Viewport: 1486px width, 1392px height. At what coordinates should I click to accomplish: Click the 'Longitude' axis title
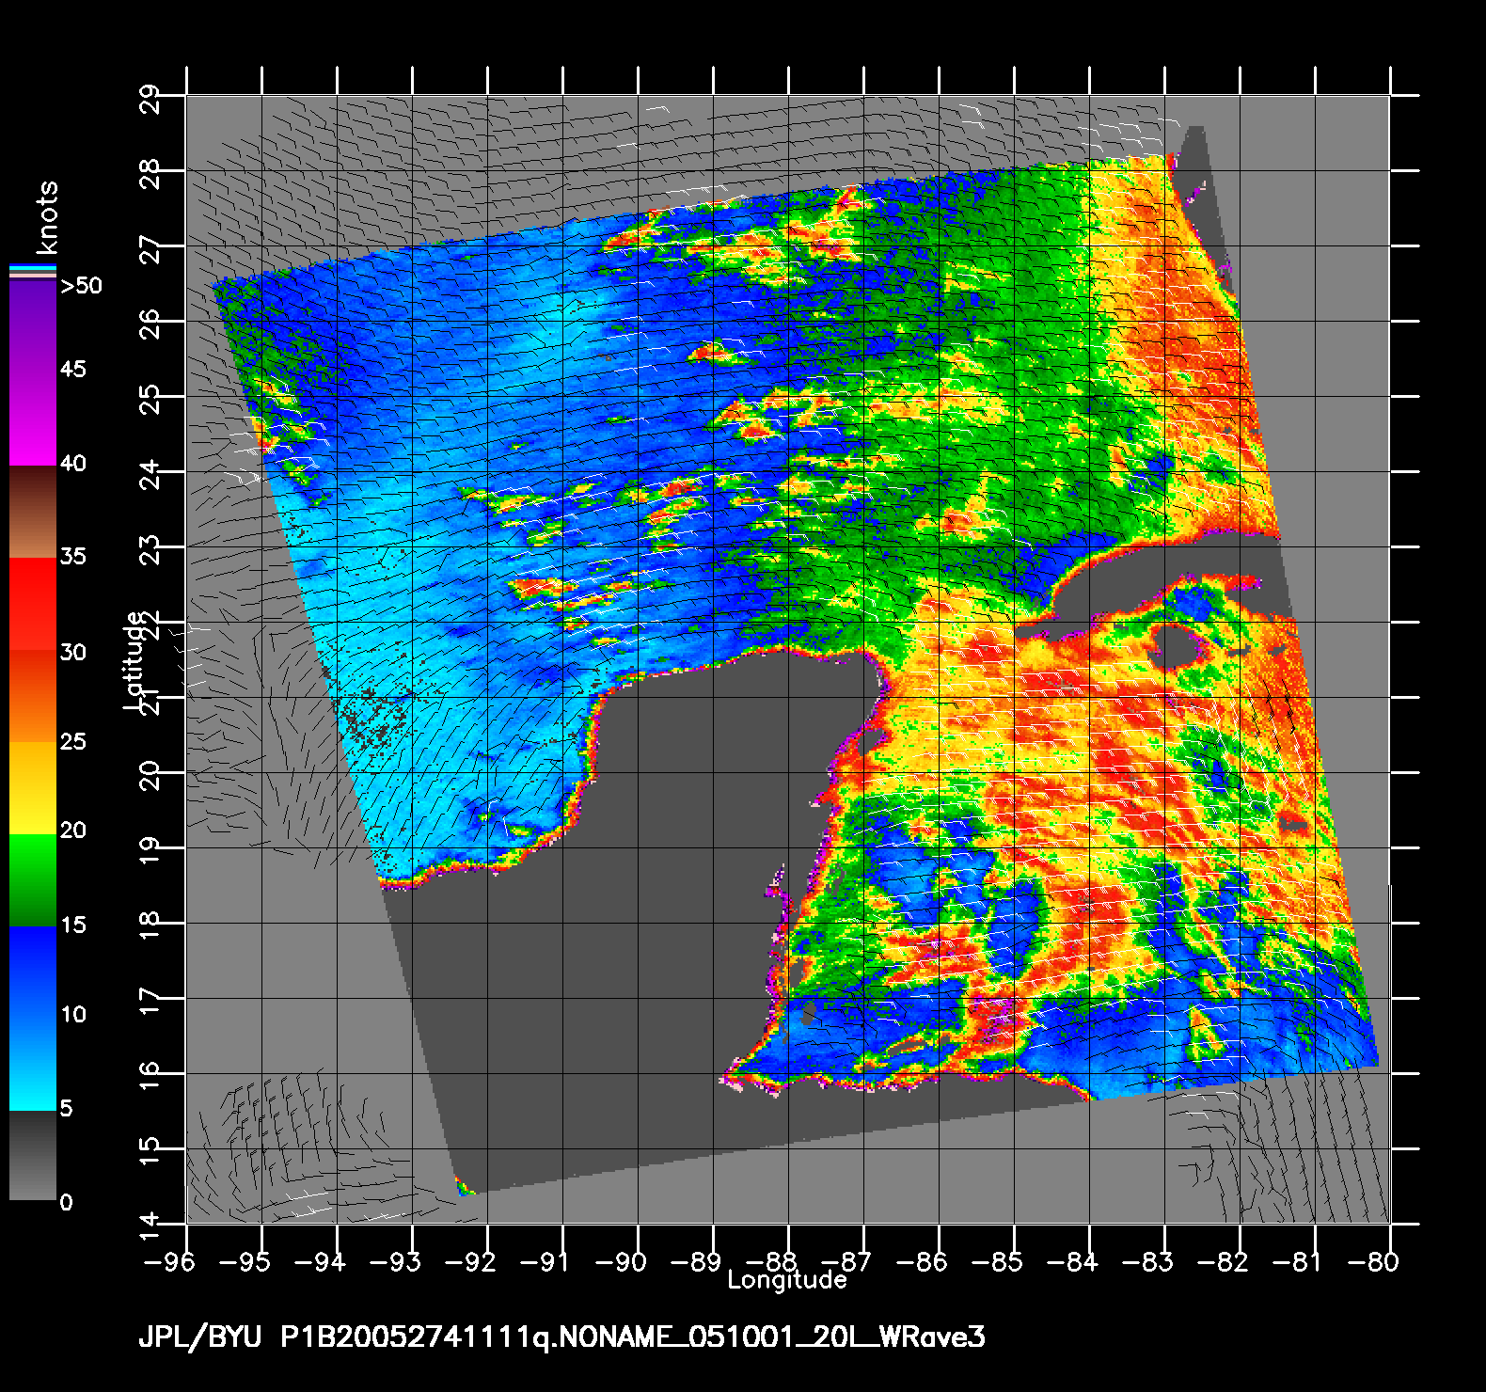[787, 1279]
